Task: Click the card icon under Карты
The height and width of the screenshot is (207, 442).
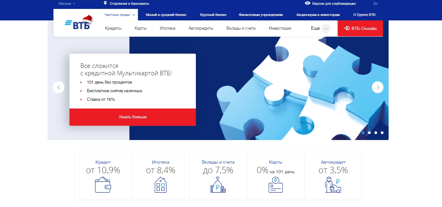Action: pyautogui.click(x=276, y=185)
